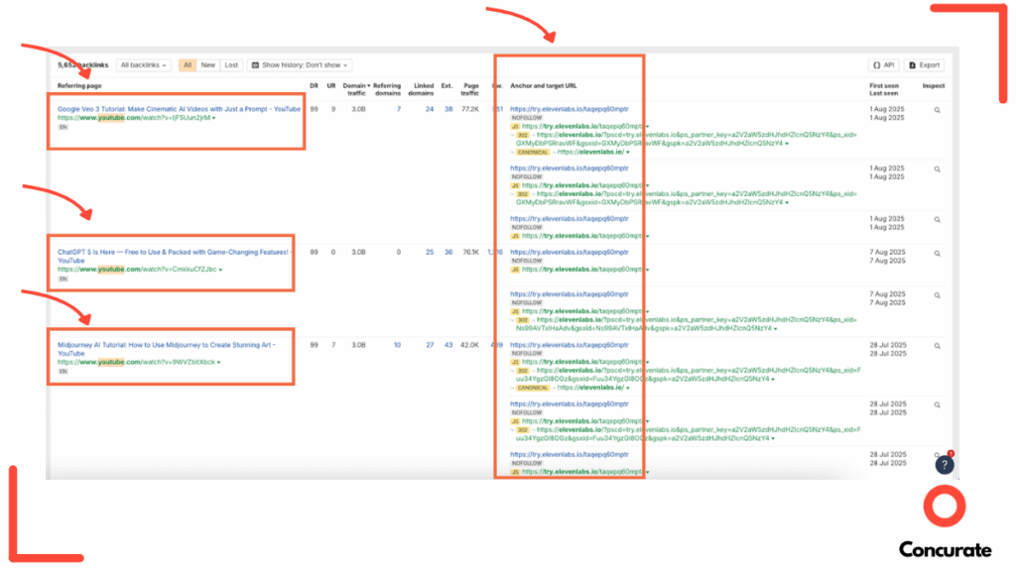The height and width of the screenshot is (571, 1016).
Task: Expand caret after Midjourney canonical URL
Action: coord(628,389)
